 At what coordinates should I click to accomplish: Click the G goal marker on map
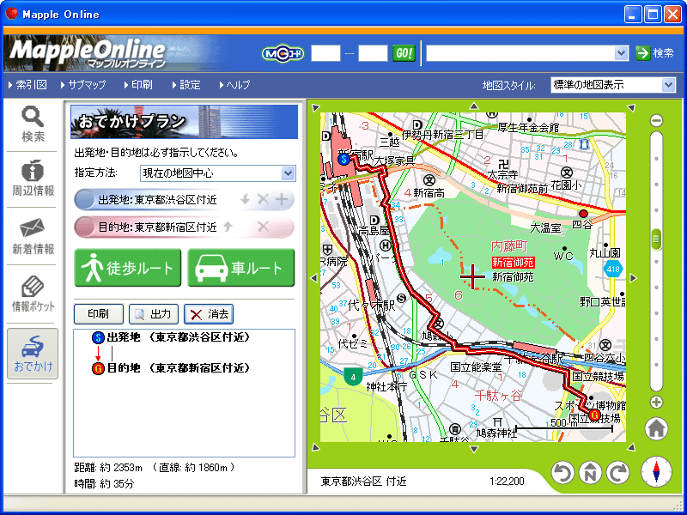point(594,415)
